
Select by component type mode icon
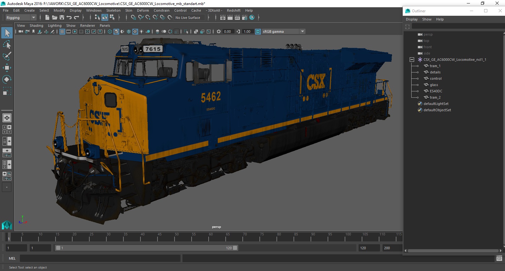click(x=112, y=18)
